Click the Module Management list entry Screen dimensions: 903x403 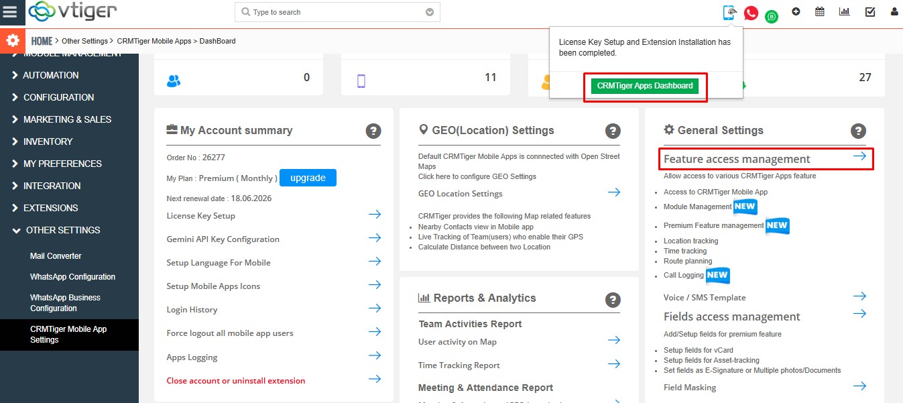coord(697,207)
